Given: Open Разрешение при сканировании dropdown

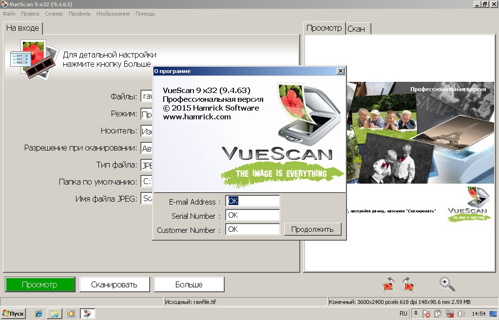Looking at the screenshot, I should point(147,148).
